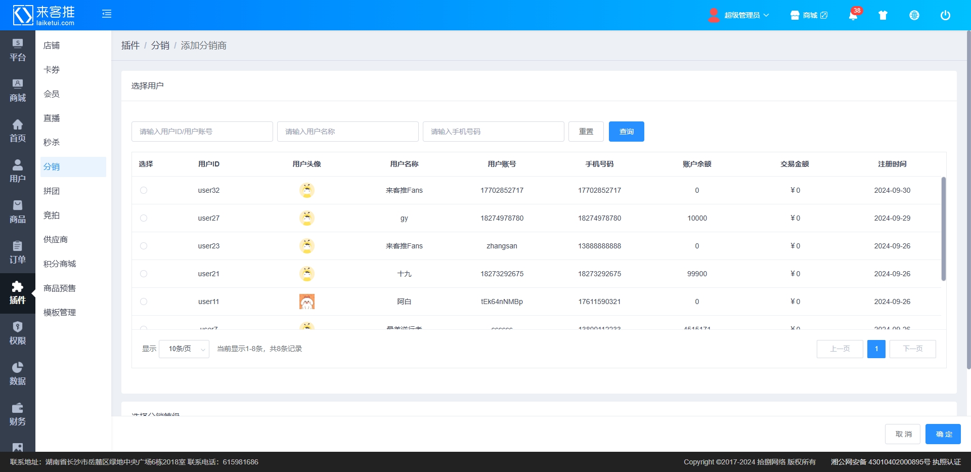Click the user table vertical scrollbar
The image size is (971, 472).
pos(943,229)
